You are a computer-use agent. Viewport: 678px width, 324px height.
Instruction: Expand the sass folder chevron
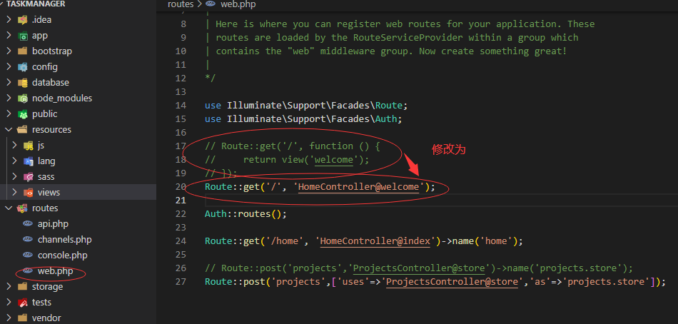(14, 177)
